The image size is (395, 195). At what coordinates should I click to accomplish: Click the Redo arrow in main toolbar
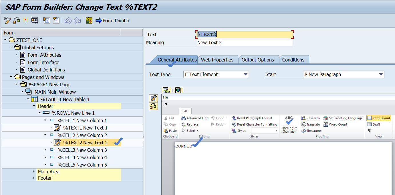pyautogui.click(x=77, y=20)
